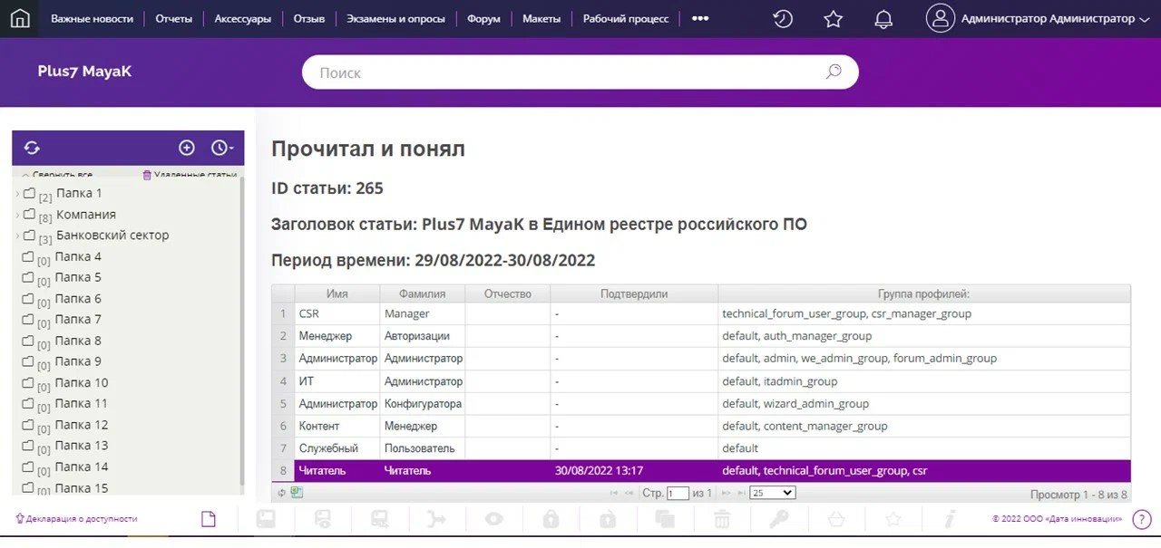The height and width of the screenshot is (548, 1161).
Task: Click the add (plus) icon in tree panel
Action: point(187,148)
